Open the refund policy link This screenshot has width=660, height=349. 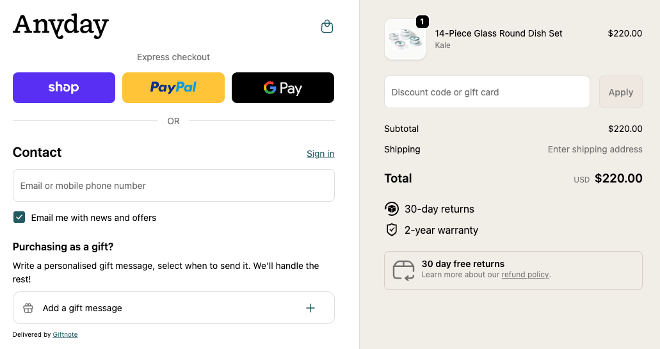click(x=525, y=275)
